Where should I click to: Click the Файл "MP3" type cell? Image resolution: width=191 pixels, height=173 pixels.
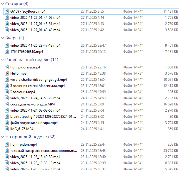[133, 73]
